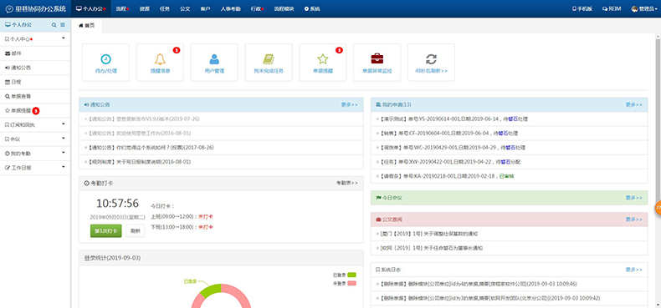Open the mobile version phone link
This screenshot has height=308, width=661.
(x=582, y=9)
